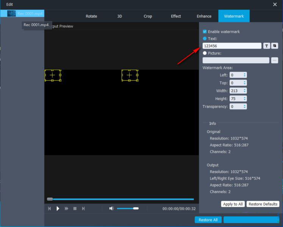Select the Watermark tab

[234, 16]
